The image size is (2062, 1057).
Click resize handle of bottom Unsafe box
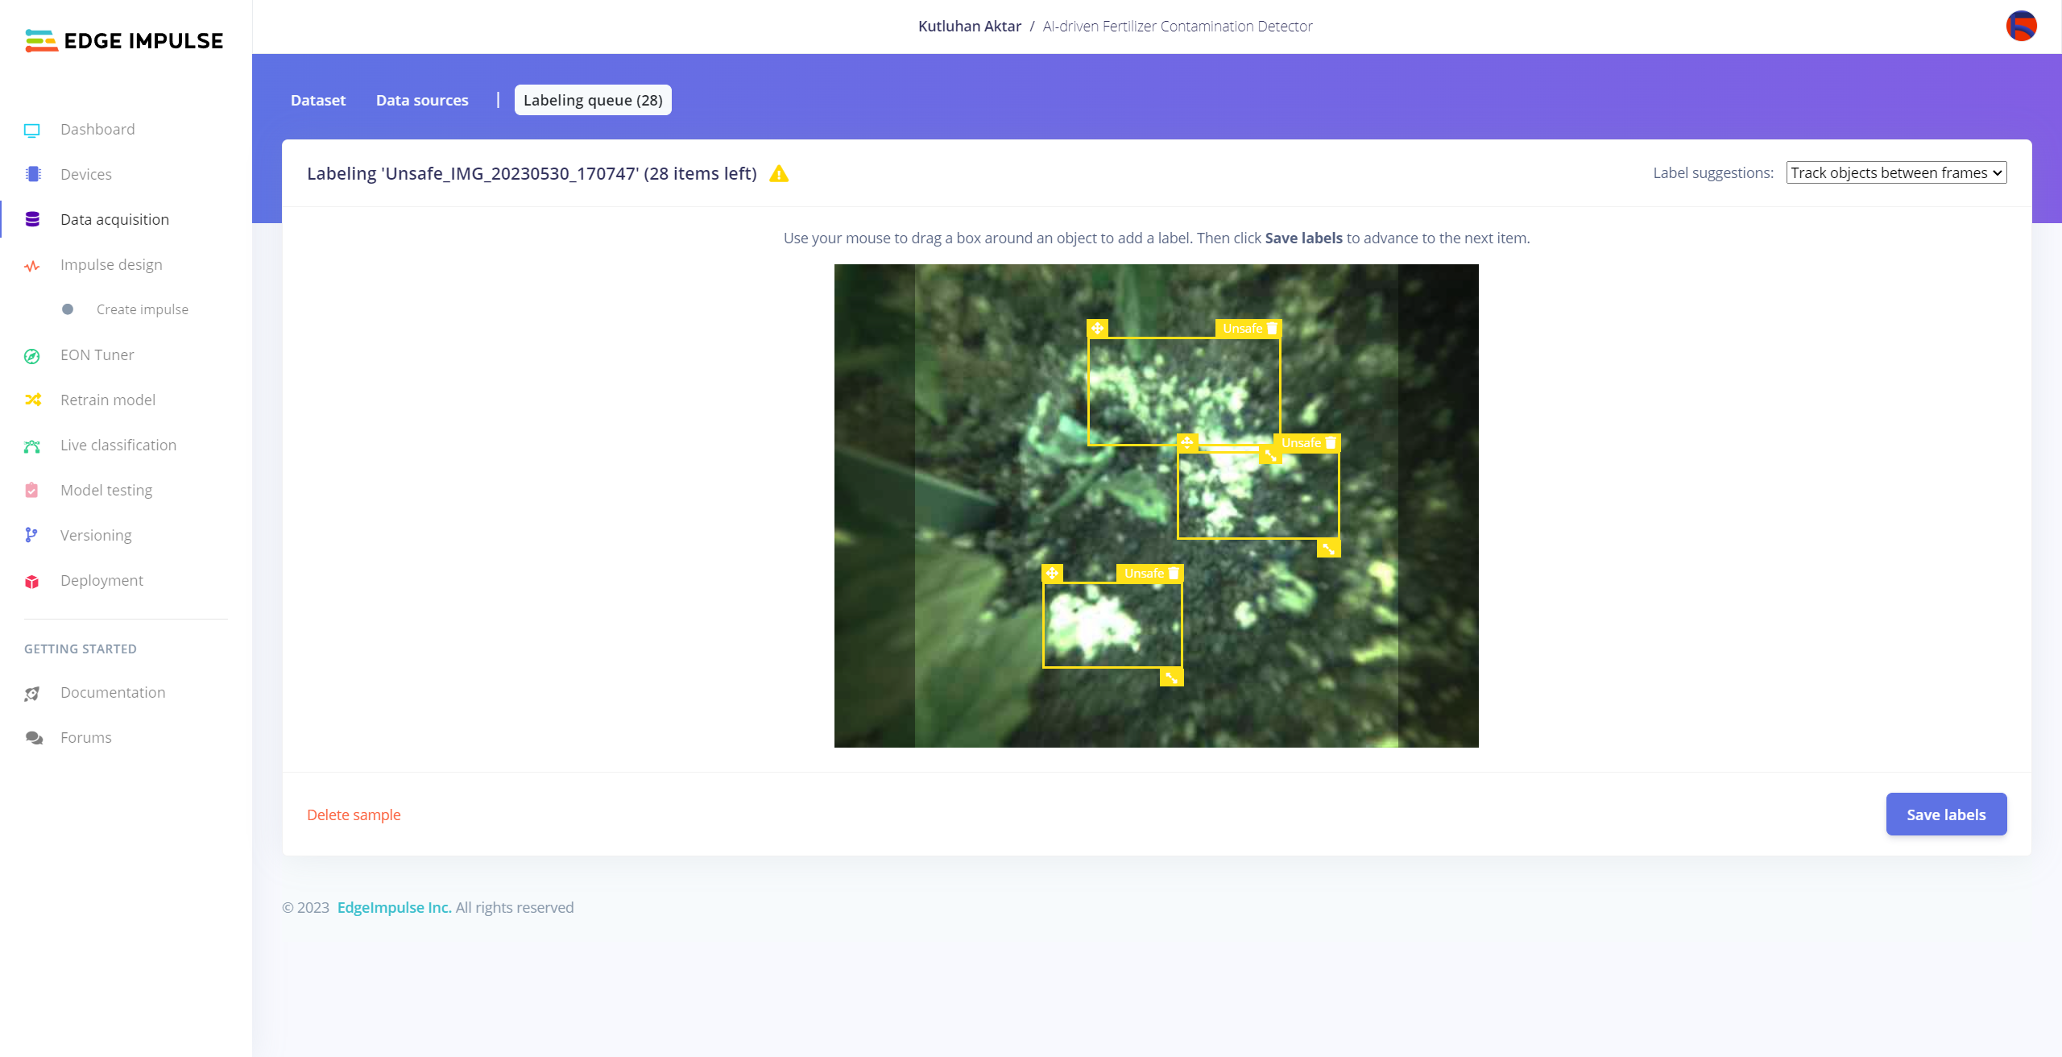point(1171,678)
